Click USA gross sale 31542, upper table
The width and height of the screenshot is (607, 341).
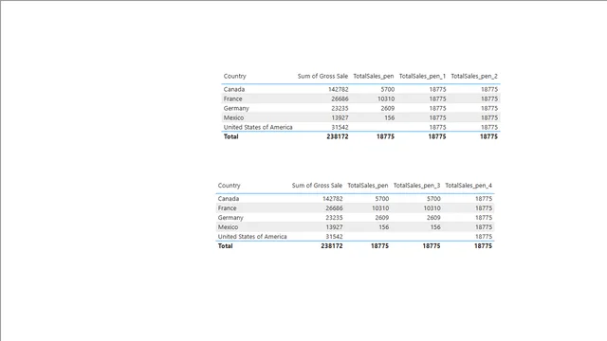point(340,127)
